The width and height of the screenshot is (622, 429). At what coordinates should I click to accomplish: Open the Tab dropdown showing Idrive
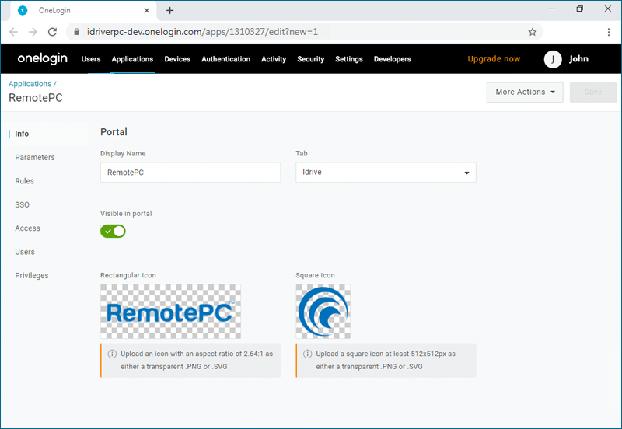[386, 173]
